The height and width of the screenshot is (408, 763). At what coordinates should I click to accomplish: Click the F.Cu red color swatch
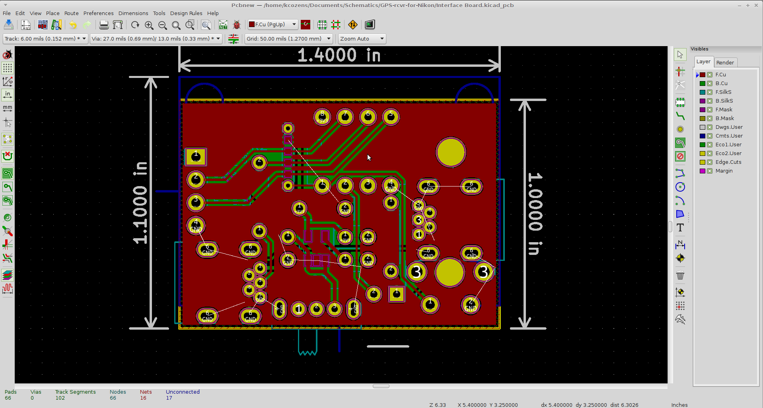[x=703, y=75]
